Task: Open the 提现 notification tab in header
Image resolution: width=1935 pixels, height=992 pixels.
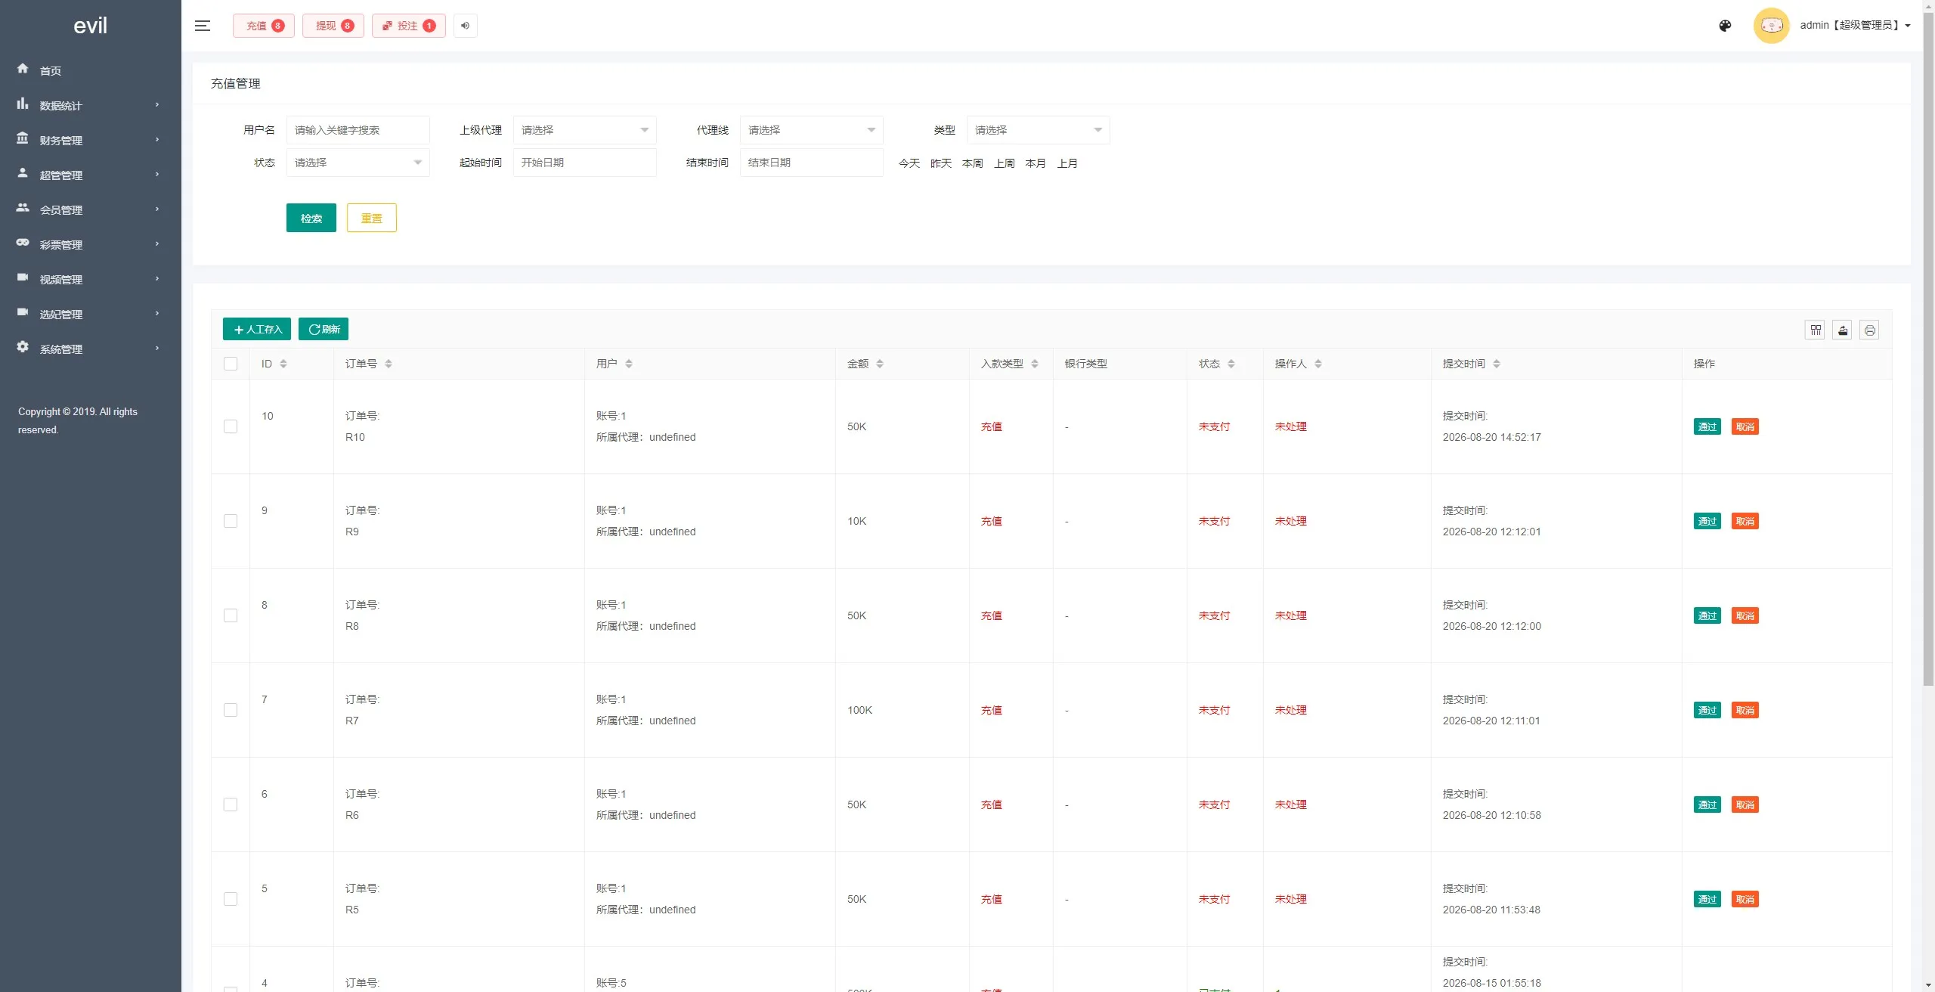Action: (x=333, y=26)
